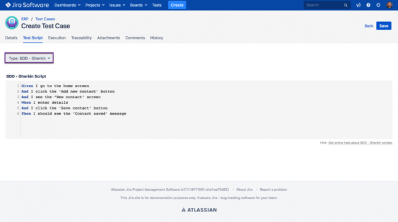Open the Tests menu item

coord(156,5)
